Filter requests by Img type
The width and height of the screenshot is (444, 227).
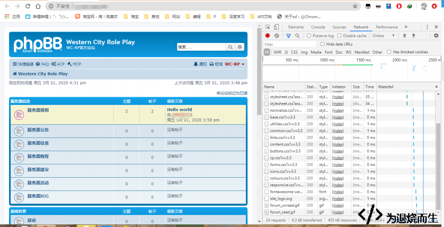(x=304, y=52)
